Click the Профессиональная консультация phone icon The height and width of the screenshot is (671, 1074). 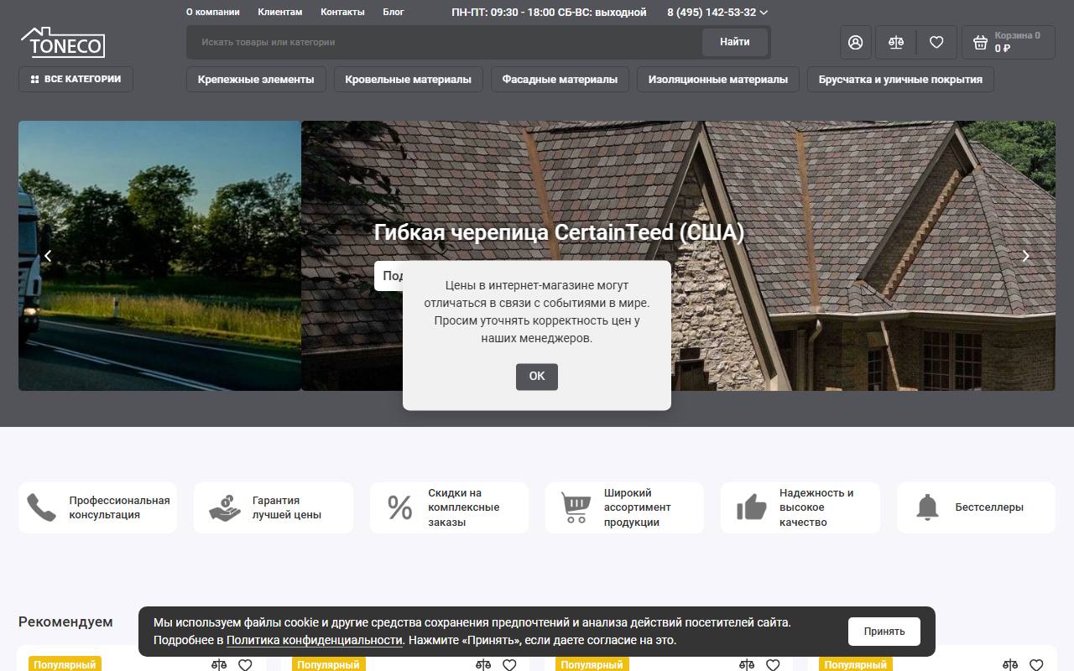41,507
